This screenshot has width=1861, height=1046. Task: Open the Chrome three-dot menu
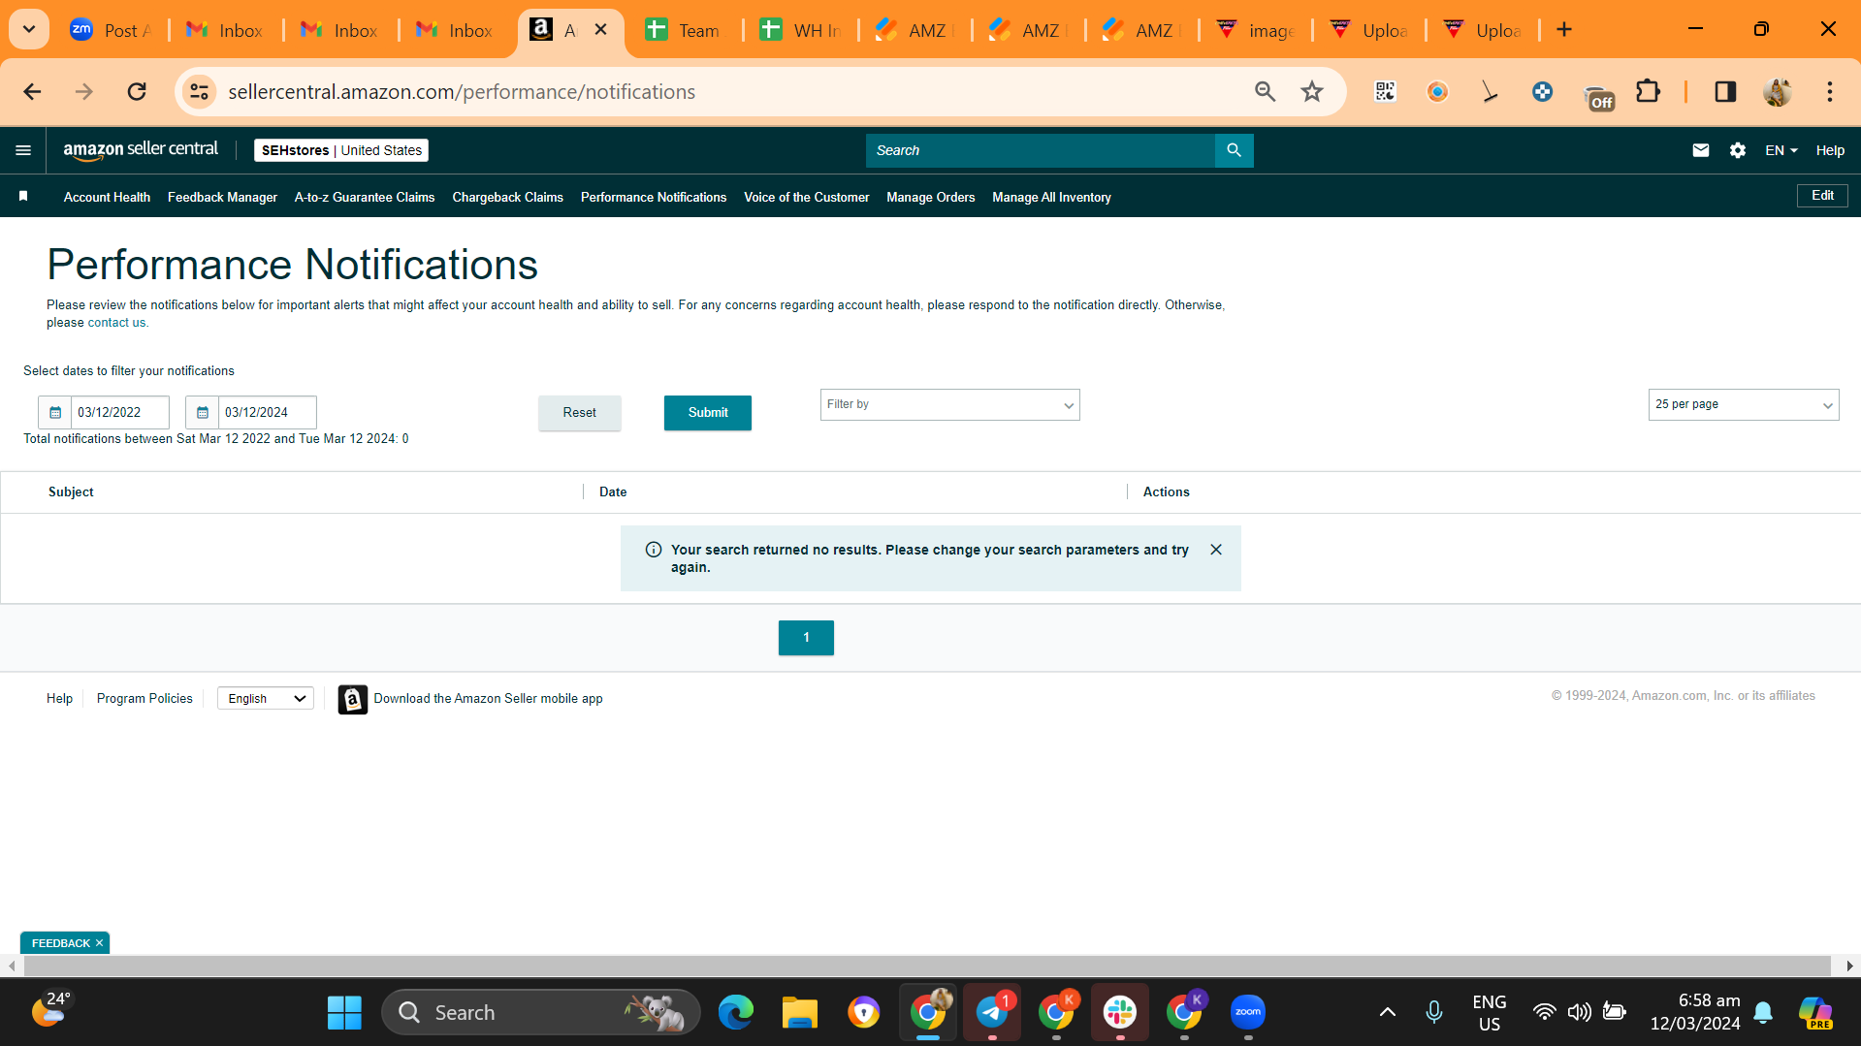coord(1830,92)
